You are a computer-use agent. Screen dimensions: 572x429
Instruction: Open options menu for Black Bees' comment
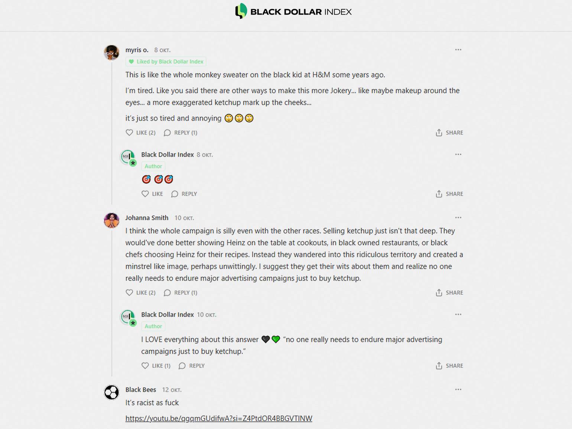[458, 390]
